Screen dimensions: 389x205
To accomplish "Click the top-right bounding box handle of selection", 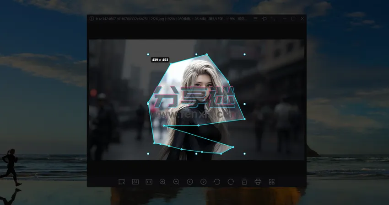I will tap(245, 54).
